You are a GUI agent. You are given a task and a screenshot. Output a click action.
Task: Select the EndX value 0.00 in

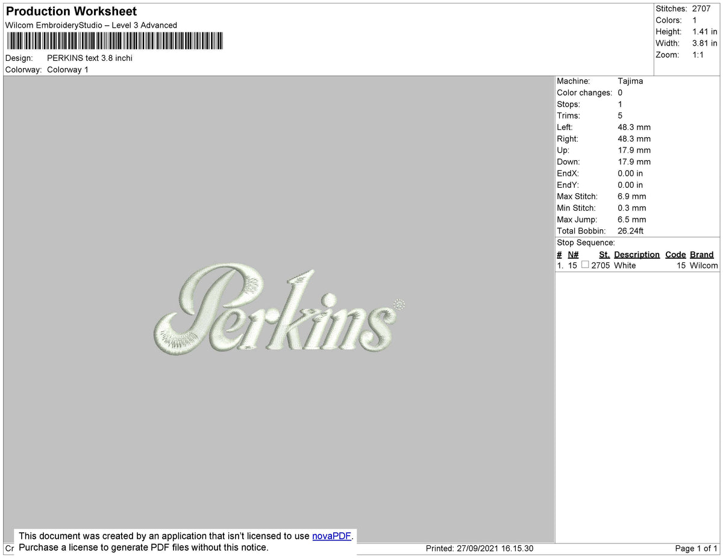pos(630,173)
